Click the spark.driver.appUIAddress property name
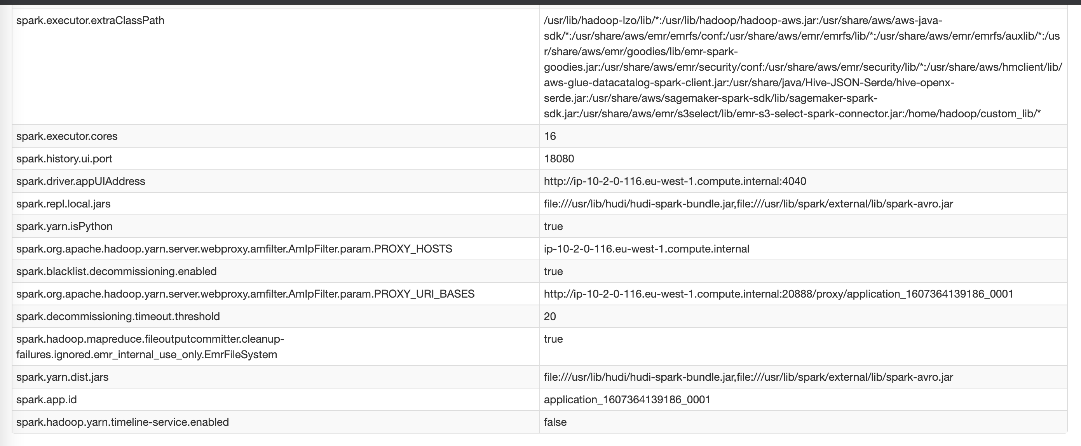This screenshot has width=1081, height=446. 80,181
